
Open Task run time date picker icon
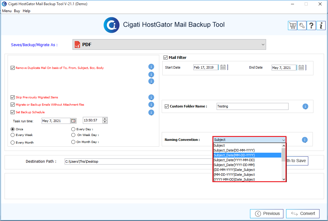coord(73,121)
